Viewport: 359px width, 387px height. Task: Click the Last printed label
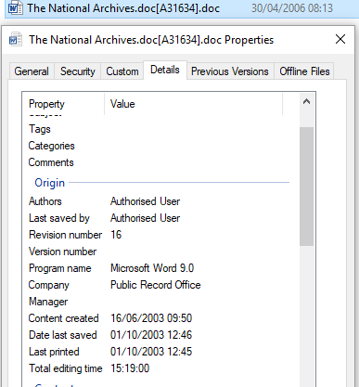tap(54, 352)
